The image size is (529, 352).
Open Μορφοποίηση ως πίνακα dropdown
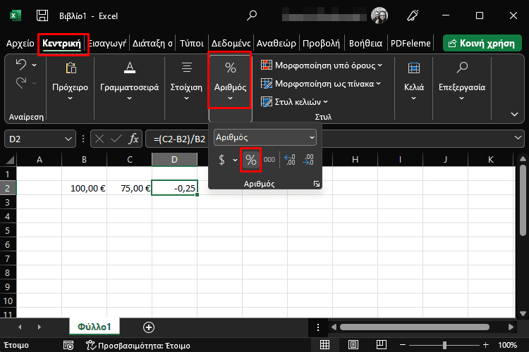pos(321,84)
